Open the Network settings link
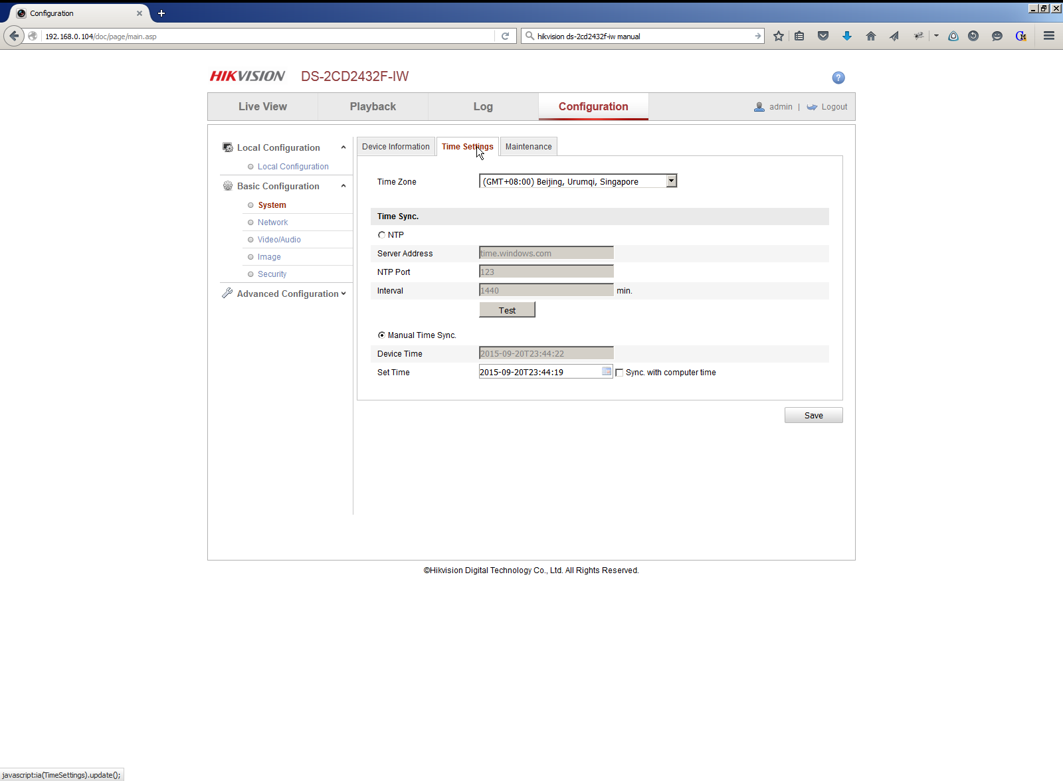Viewport: 1063px width, 781px height. point(272,222)
